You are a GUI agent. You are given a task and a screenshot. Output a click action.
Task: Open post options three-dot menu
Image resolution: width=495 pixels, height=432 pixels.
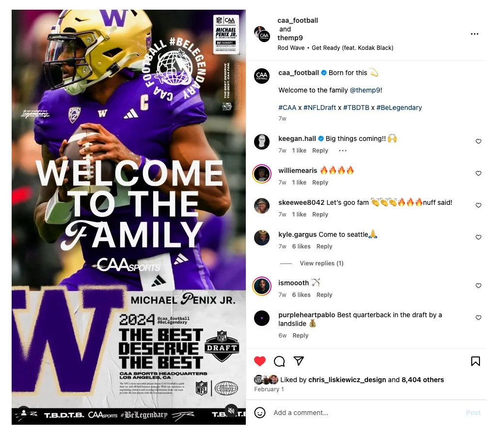[475, 34]
